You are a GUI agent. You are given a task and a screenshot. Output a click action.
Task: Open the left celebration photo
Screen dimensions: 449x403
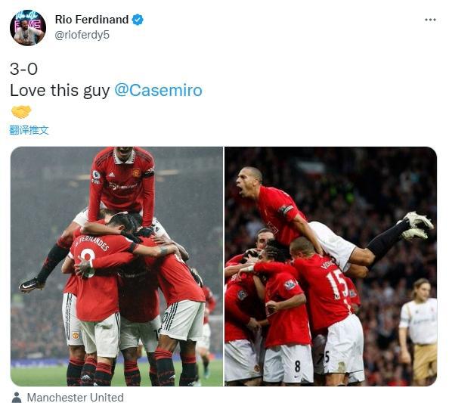coord(116,266)
